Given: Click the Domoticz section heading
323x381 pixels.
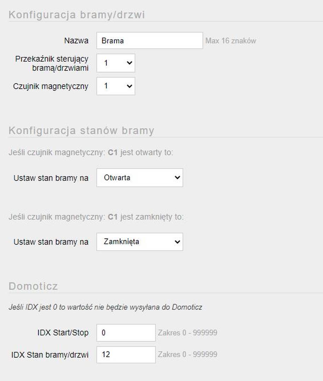Looking at the screenshot, I should pos(33,286).
